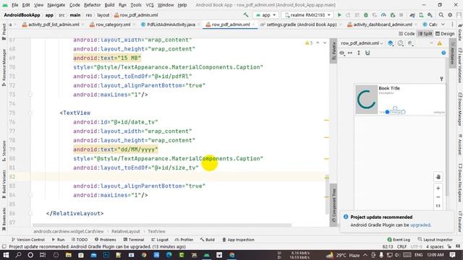The height and width of the screenshot is (260, 463).
Task: Go to next highlighted warning arrow
Action: click(x=325, y=43)
